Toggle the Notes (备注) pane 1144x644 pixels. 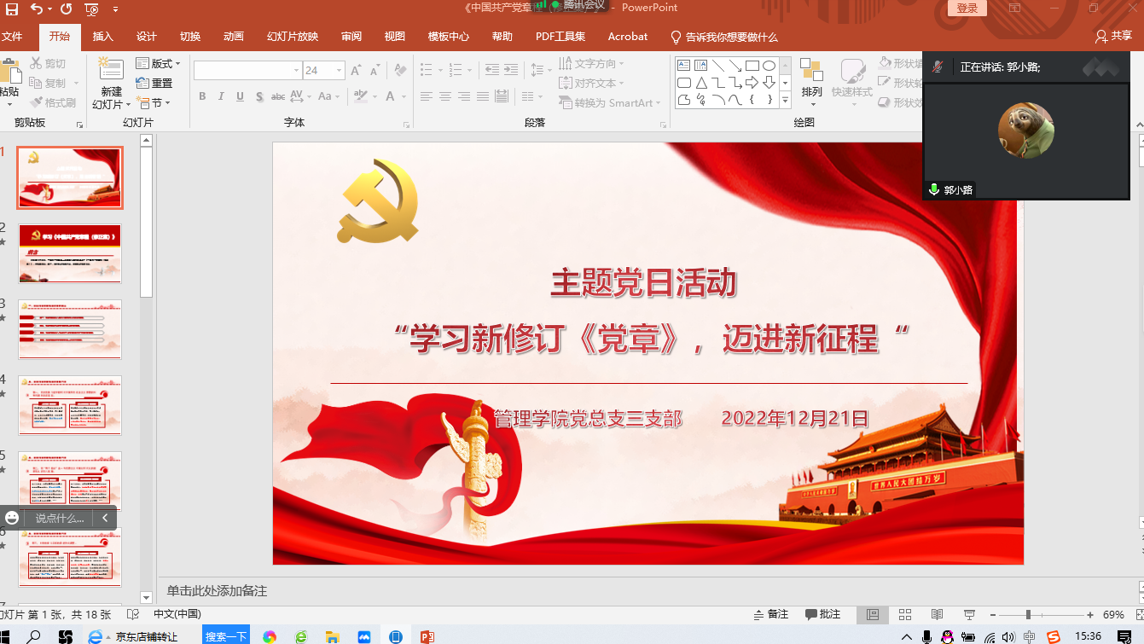coord(771,614)
